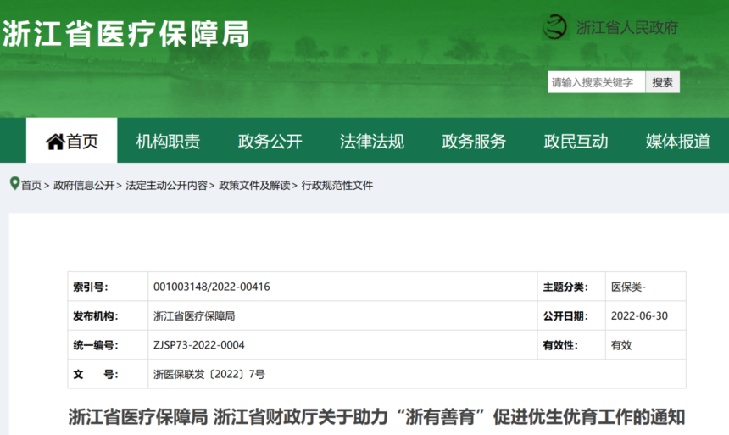Open the 机构职责 menu
729x435 pixels.
[x=168, y=142]
